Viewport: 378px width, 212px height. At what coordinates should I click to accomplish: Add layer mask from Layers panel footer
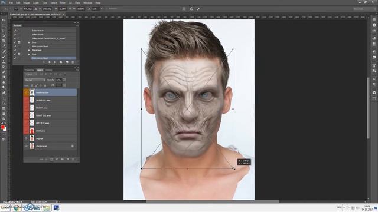click(x=51, y=160)
